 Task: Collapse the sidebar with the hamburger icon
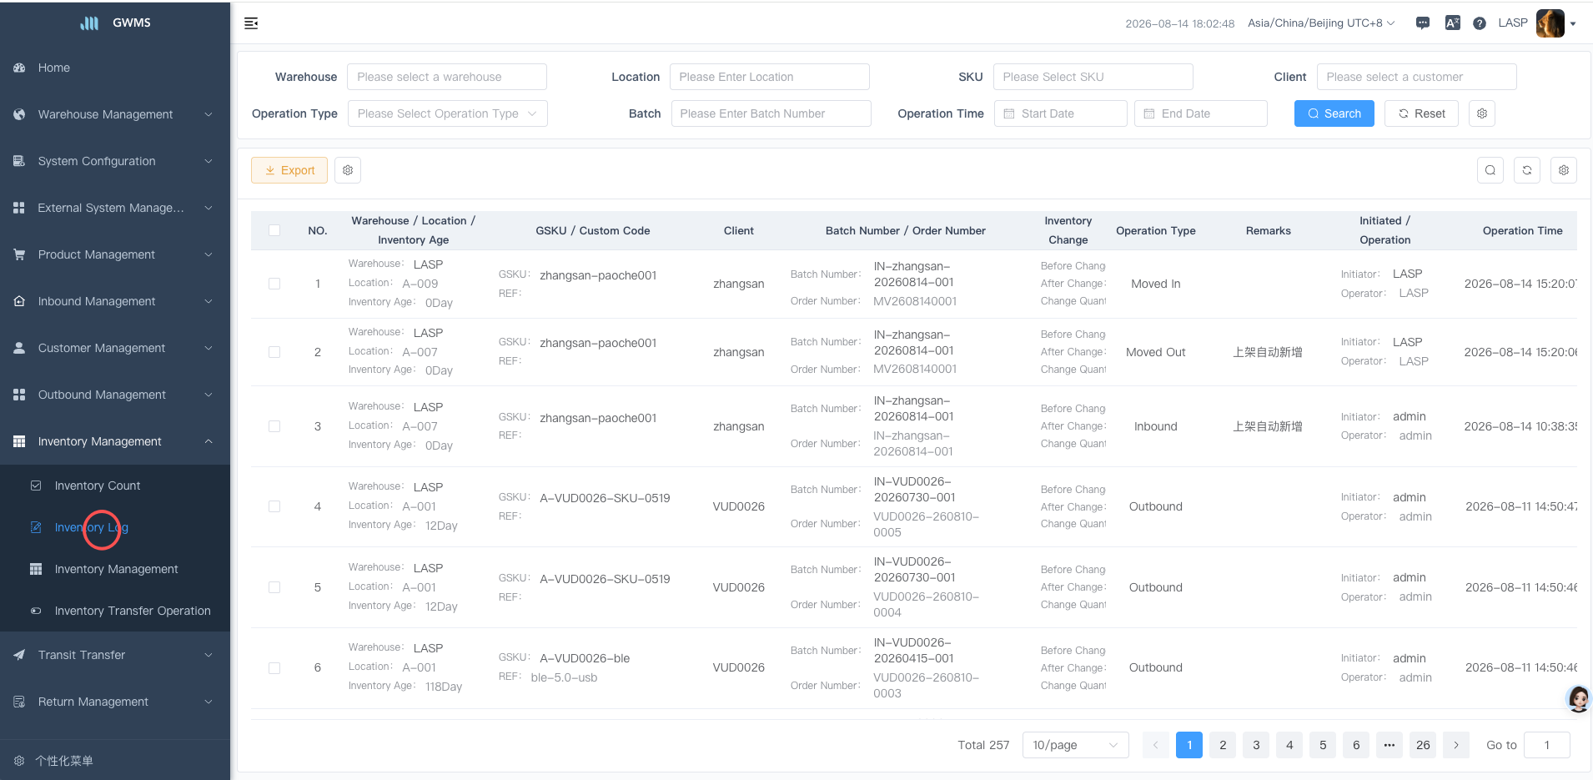[251, 23]
